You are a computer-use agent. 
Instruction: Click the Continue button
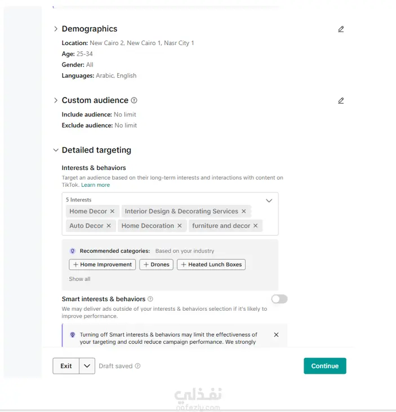[x=325, y=366]
